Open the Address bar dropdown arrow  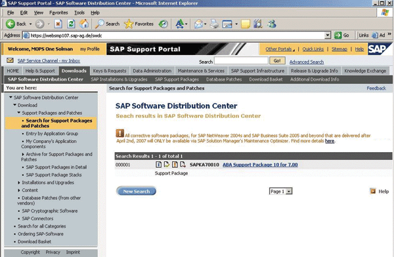(x=328, y=35)
